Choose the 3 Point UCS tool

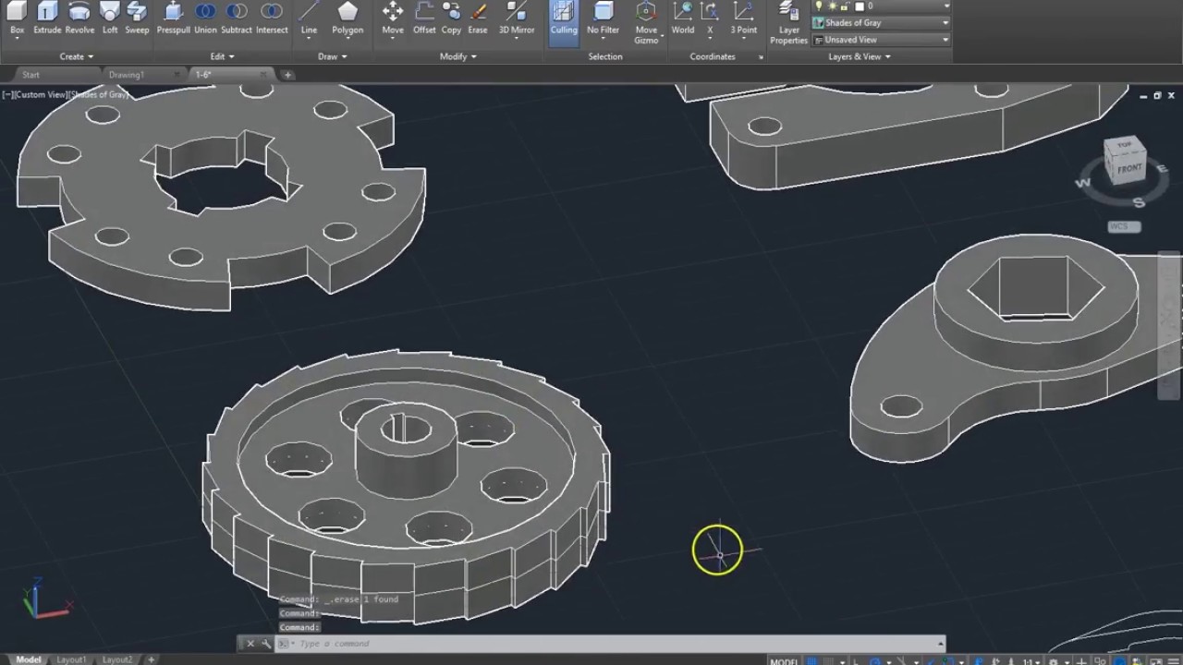[x=743, y=18]
